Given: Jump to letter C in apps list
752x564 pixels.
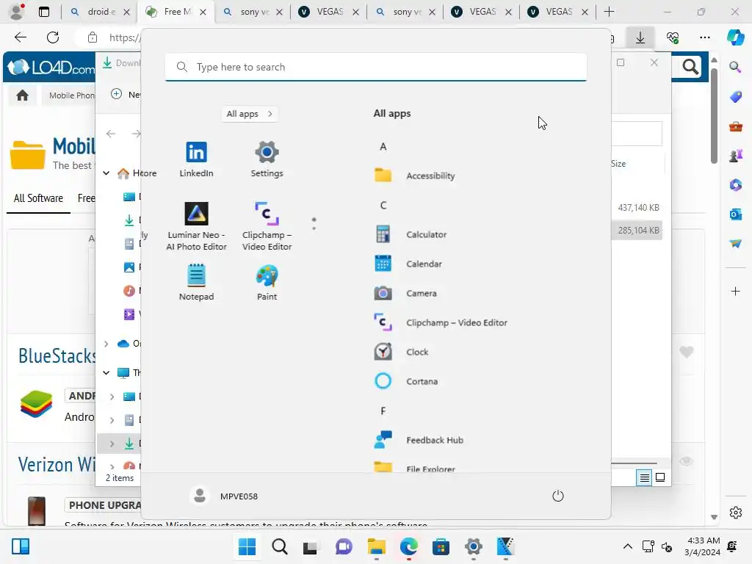Looking at the screenshot, I should click(383, 206).
